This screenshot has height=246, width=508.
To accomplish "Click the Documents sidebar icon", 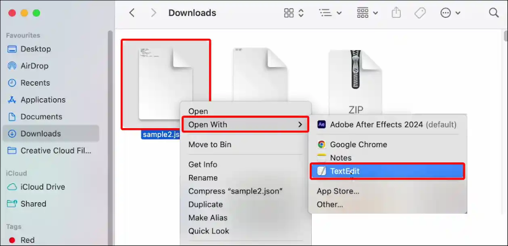I will [x=12, y=117].
